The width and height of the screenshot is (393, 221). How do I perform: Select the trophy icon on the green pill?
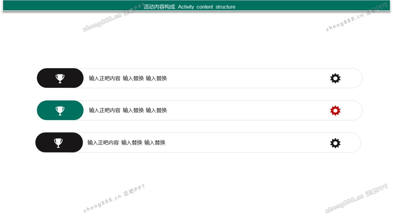coord(60,110)
